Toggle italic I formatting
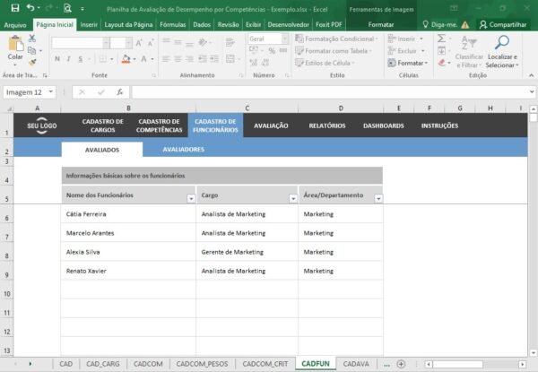The image size is (538, 372). click(69, 59)
